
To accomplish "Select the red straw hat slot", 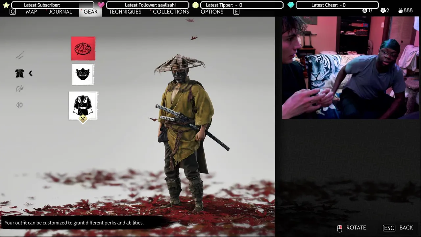I will tap(83, 49).
